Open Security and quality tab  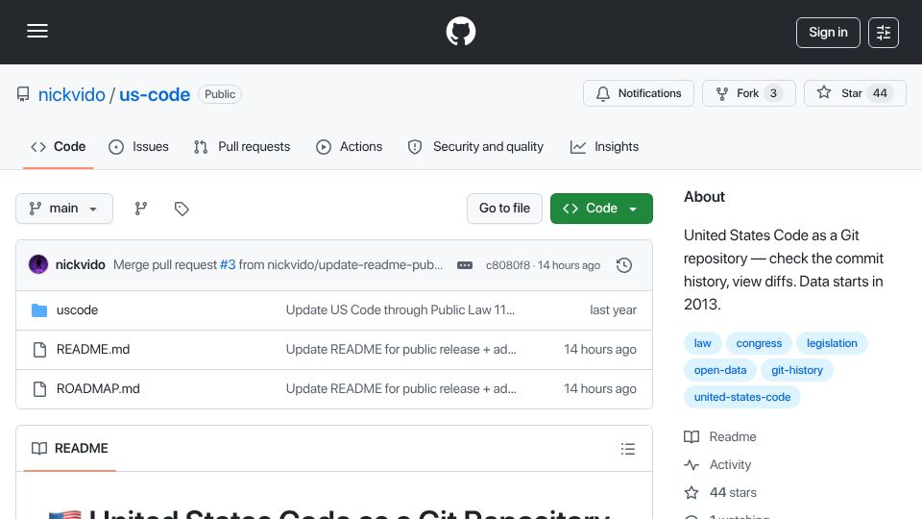(x=475, y=146)
